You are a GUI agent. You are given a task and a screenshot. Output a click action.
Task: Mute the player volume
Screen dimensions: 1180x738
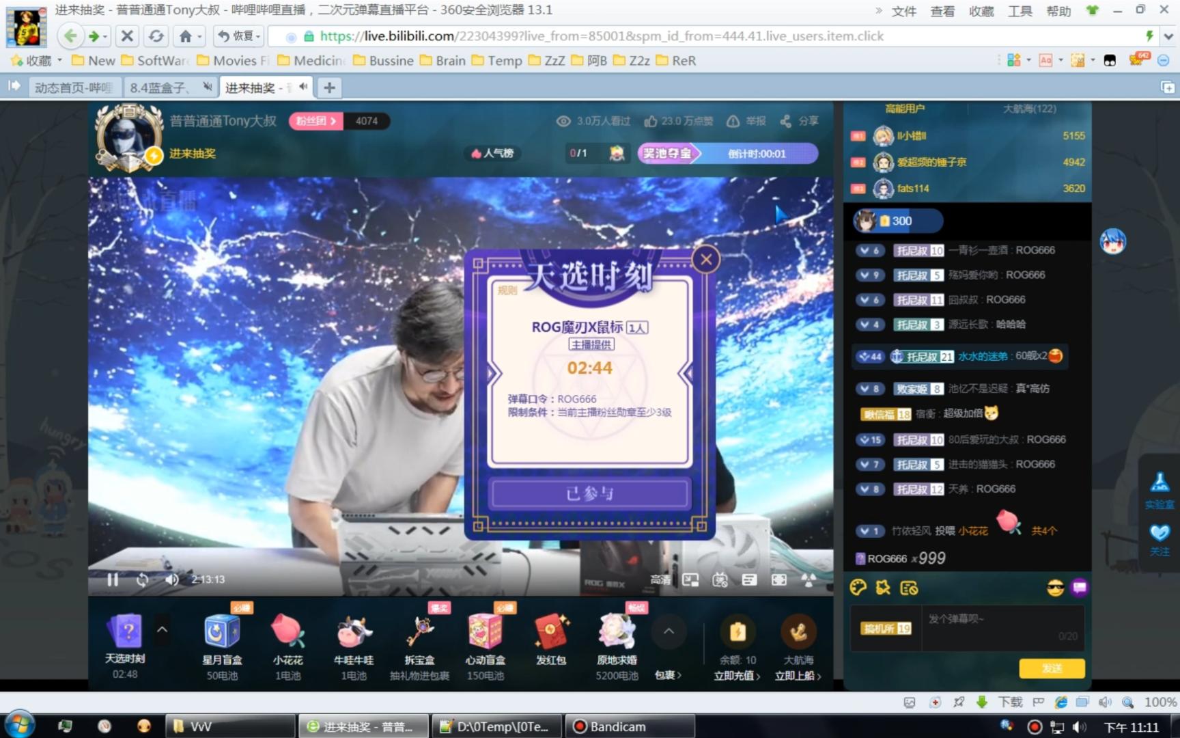[171, 579]
